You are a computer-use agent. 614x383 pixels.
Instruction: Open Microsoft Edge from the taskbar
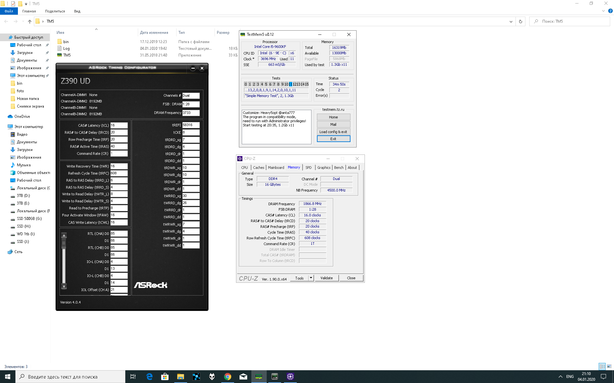pyautogui.click(x=149, y=377)
